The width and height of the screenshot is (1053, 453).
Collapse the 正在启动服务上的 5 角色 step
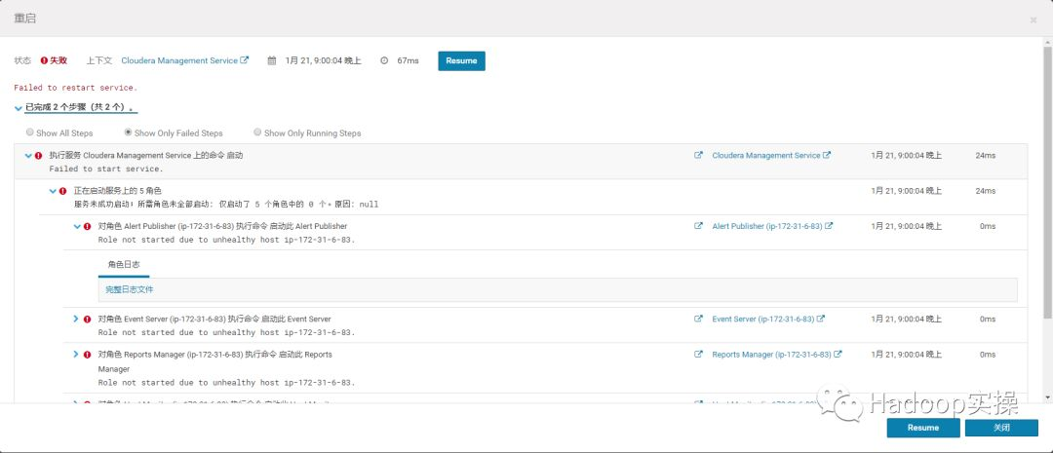click(53, 191)
